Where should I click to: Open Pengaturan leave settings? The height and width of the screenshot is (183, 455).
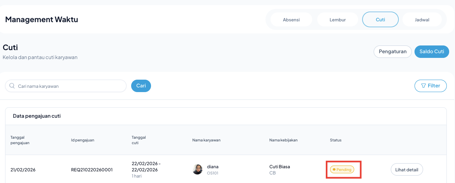click(x=392, y=52)
